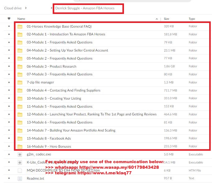Open 12-Module 6 Launching Your Product folder name

pos(92,114)
